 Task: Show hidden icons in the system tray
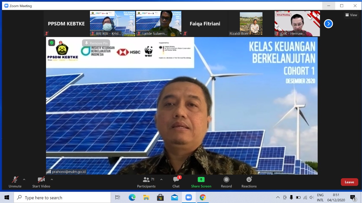277,197
